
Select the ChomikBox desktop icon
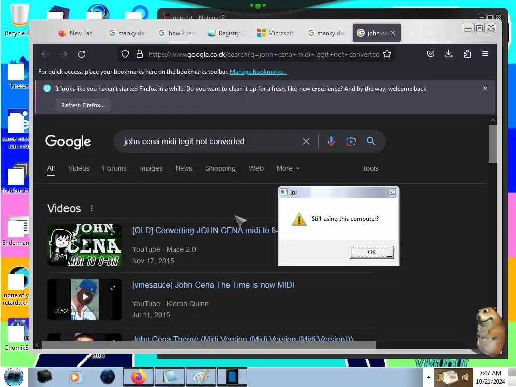tap(17, 335)
